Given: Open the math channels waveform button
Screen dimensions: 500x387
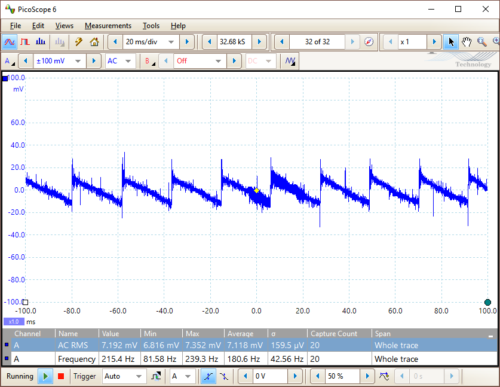Looking at the screenshot, I should pyautogui.click(x=290, y=61).
